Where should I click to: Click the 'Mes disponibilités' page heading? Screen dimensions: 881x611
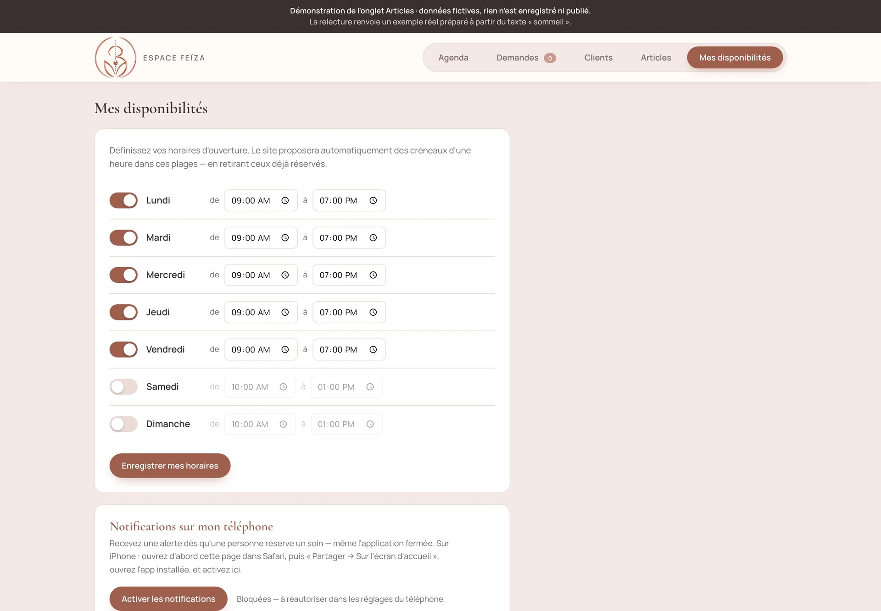tap(151, 108)
